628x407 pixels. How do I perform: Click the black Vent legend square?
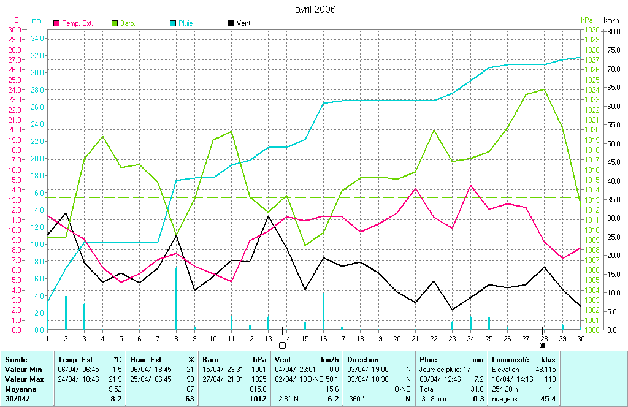pyautogui.click(x=231, y=23)
